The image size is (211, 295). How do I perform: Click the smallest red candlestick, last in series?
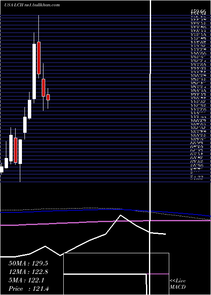click(x=48, y=97)
